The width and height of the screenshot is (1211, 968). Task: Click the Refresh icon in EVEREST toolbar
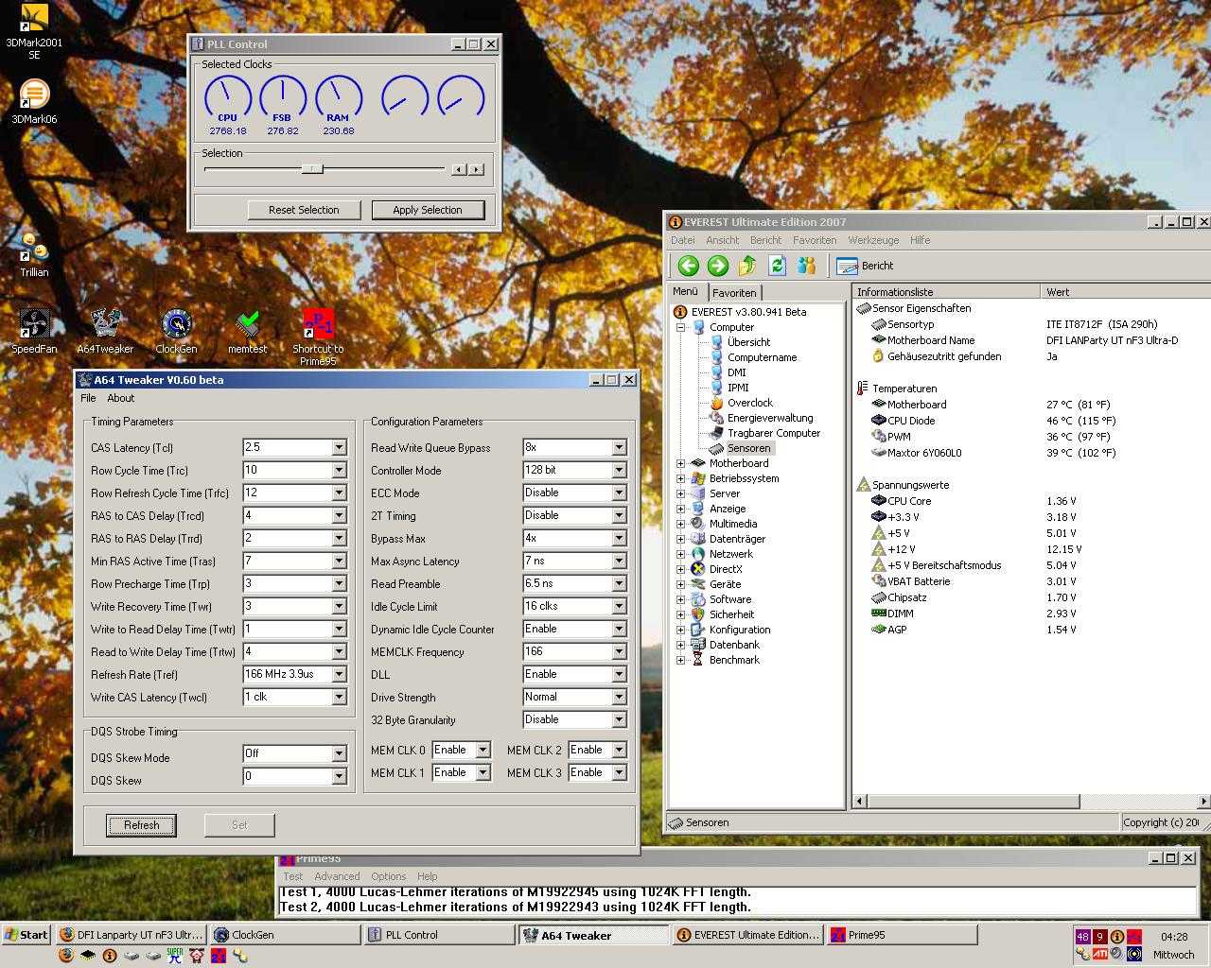pyautogui.click(x=777, y=266)
